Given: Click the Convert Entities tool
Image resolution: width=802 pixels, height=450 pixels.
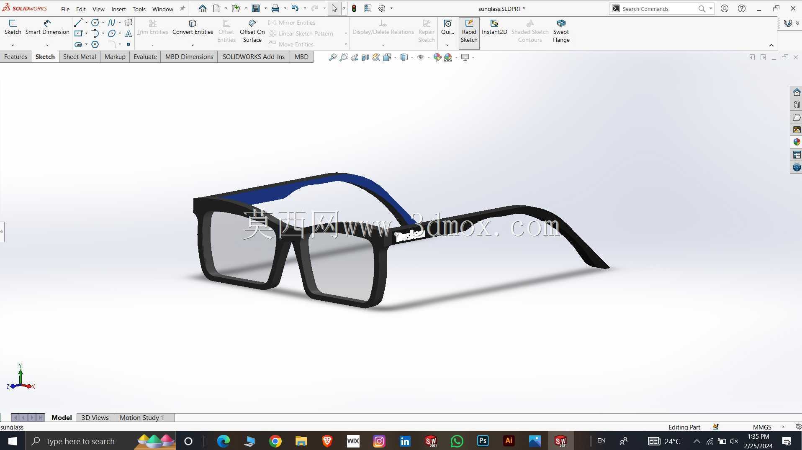Looking at the screenshot, I should (193, 27).
